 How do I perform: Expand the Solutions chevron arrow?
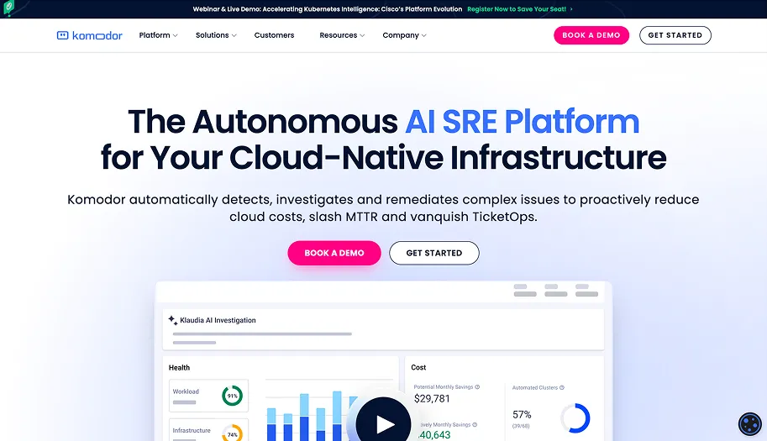234,35
